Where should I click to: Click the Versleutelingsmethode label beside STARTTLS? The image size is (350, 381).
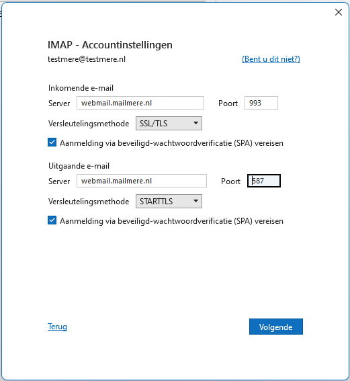(x=89, y=202)
